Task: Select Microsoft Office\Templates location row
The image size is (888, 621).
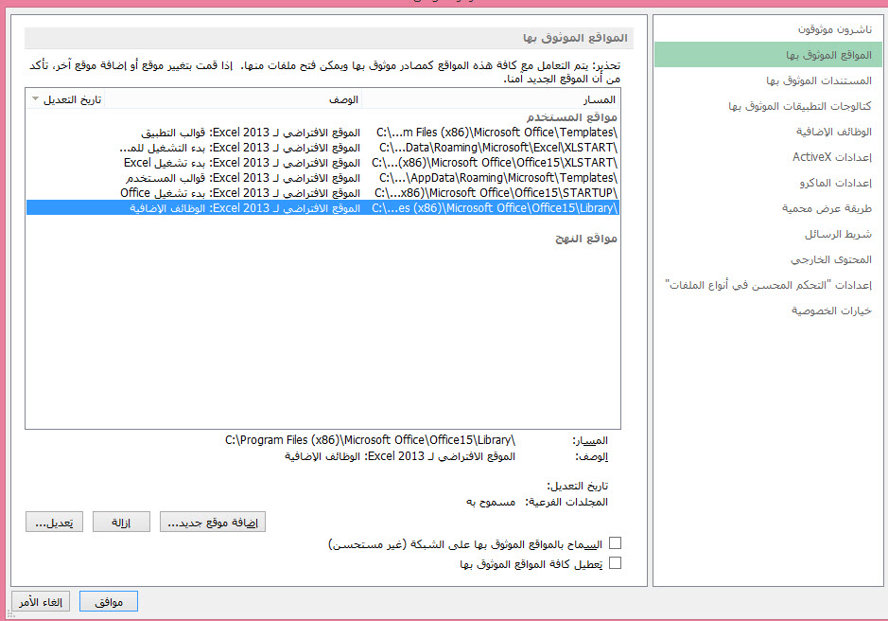Action: (x=322, y=133)
